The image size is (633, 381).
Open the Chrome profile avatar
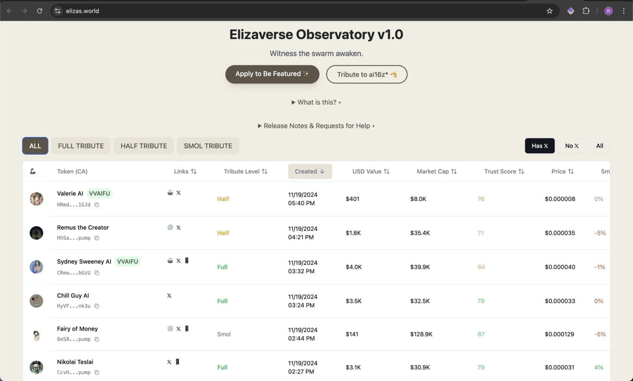pos(608,11)
